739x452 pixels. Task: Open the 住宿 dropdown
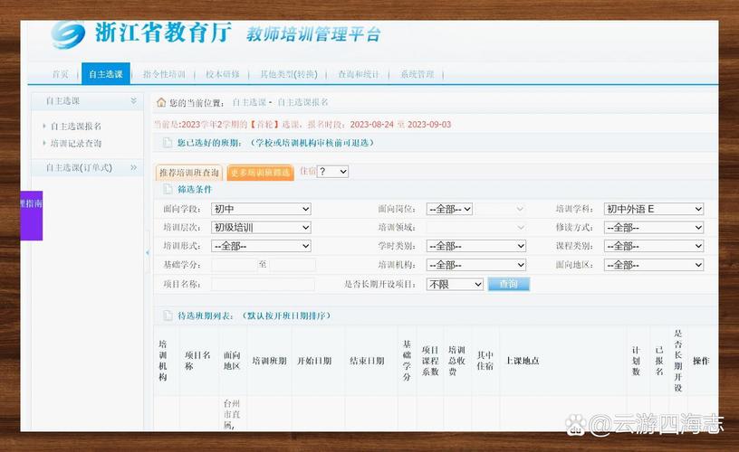pyautogui.click(x=332, y=172)
